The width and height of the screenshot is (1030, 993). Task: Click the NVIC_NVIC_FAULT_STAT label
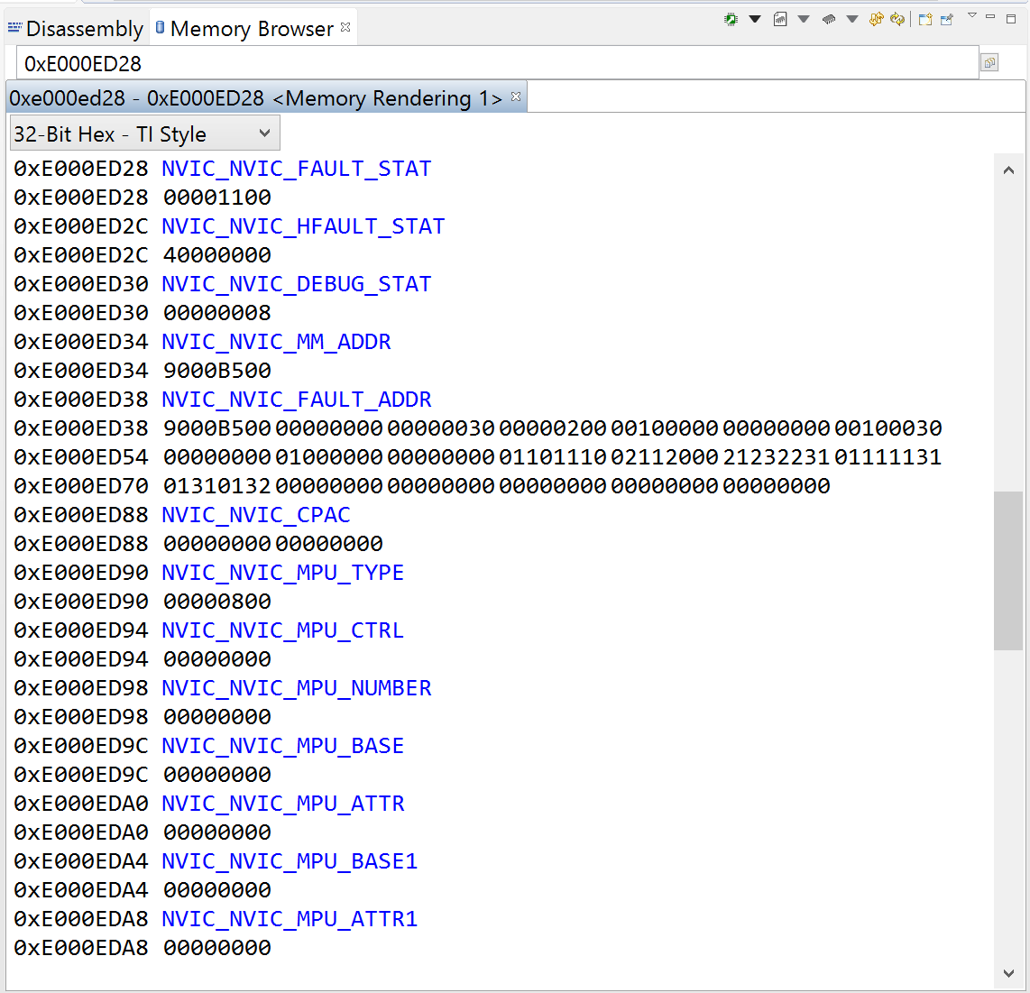[x=296, y=169]
